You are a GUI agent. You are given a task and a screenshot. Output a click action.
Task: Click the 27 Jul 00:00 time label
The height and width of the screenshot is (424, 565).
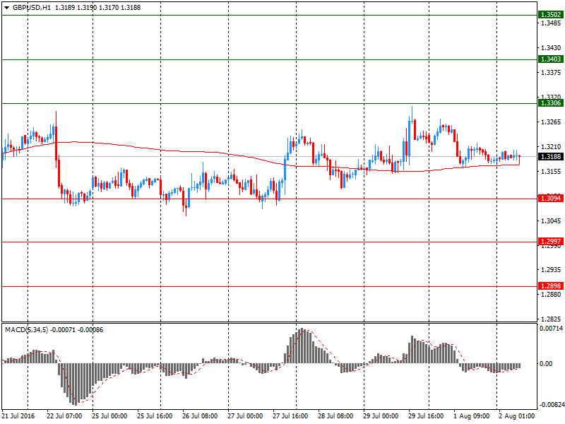(245, 416)
